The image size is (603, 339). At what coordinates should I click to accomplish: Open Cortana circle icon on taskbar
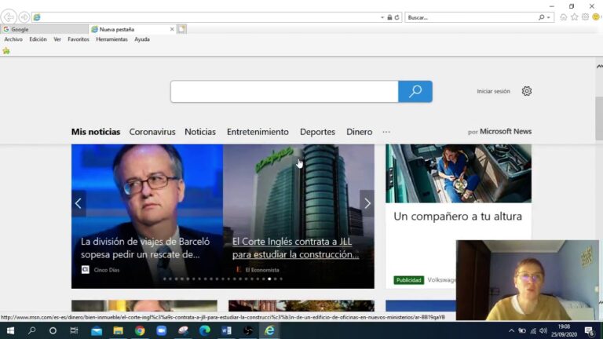coord(53,330)
